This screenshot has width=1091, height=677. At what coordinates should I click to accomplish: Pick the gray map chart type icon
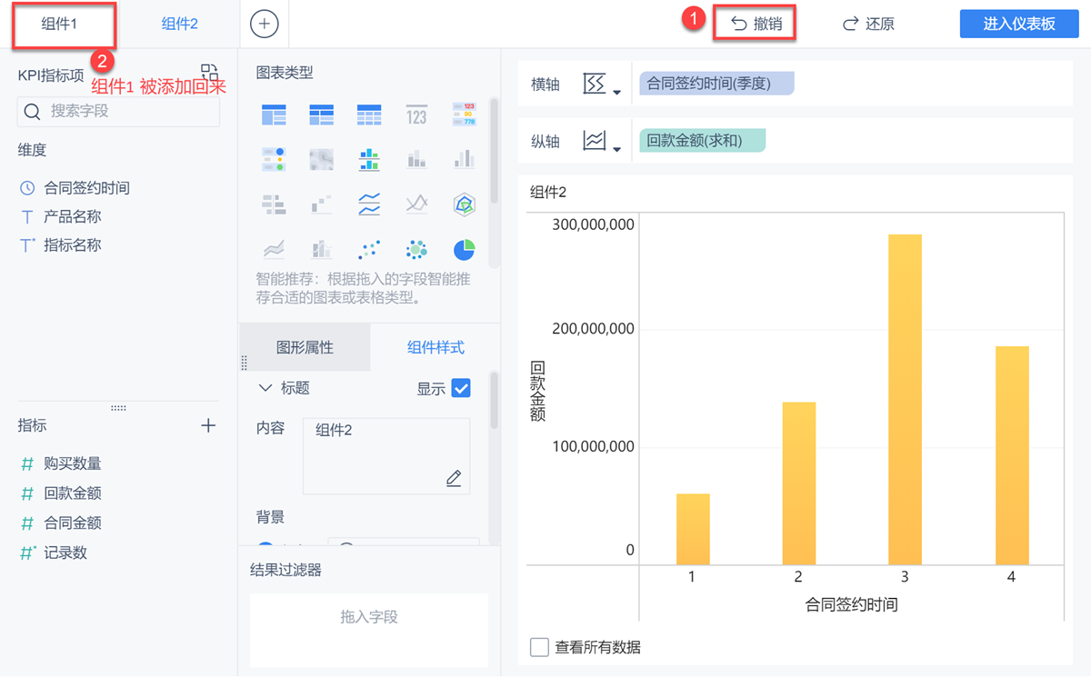pos(321,160)
